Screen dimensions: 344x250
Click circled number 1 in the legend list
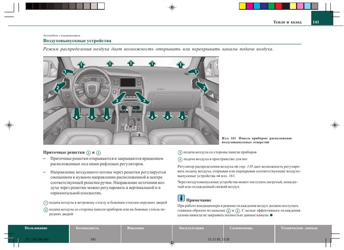click(45, 203)
